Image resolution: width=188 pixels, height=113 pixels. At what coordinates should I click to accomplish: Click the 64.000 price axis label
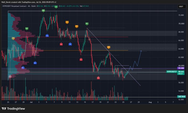pos(181,49)
